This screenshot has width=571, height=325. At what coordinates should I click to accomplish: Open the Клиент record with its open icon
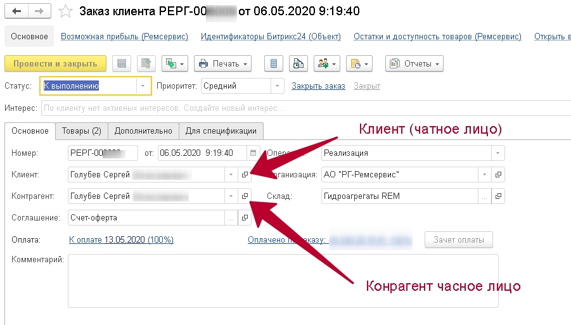point(245,175)
